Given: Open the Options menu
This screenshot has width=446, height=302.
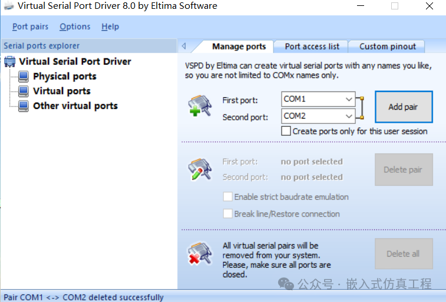Looking at the screenshot, I should pyautogui.click(x=75, y=27).
